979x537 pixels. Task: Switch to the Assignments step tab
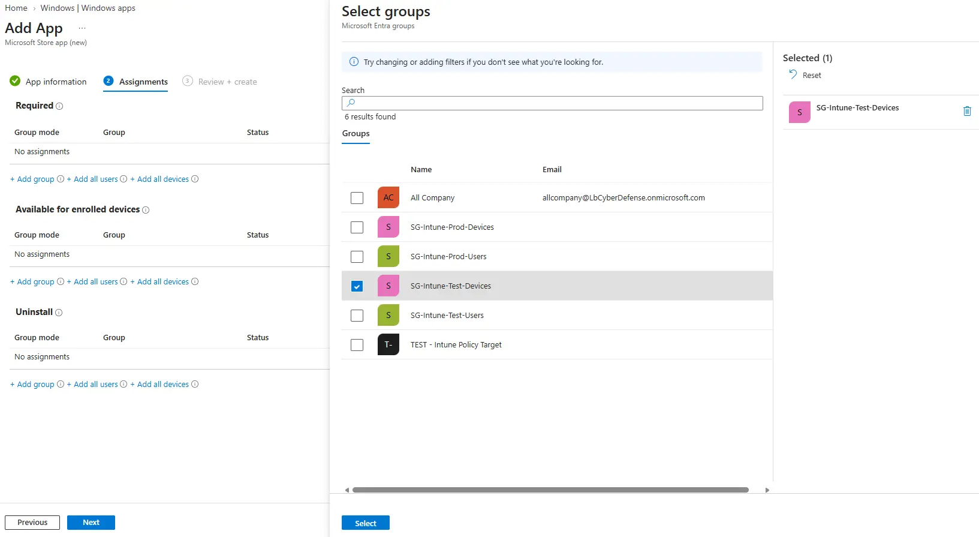(x=135, y=82)
